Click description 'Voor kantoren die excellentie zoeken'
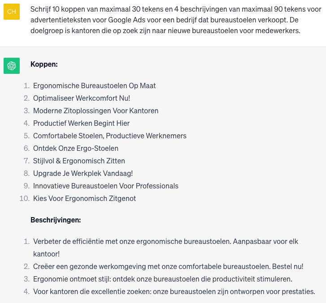This screenshot has height=303, width=326. [174, 291]
